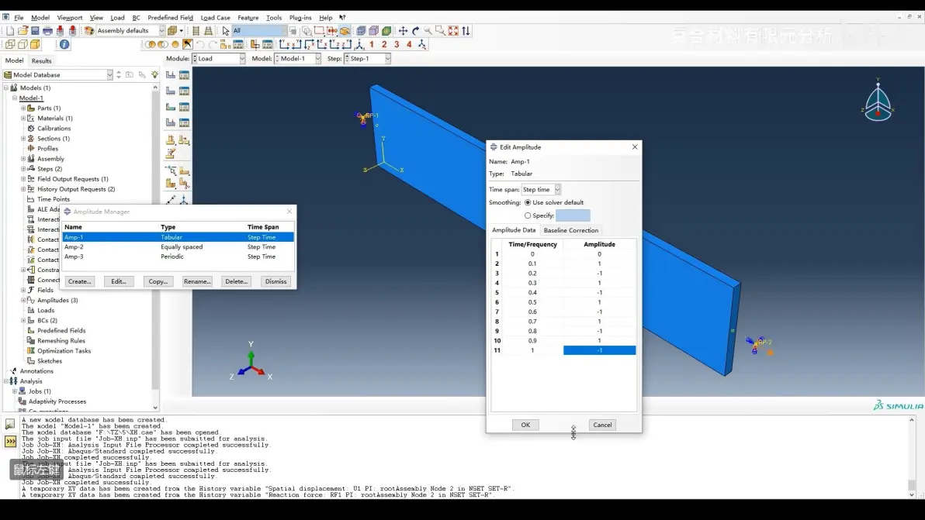Switch to the Results tab
The width and height of the screenshot is (925, 520).
41,60
